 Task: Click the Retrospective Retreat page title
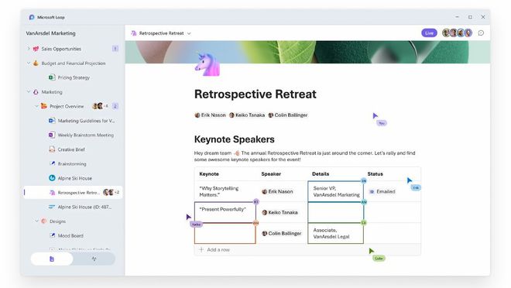tap(256, 94)
